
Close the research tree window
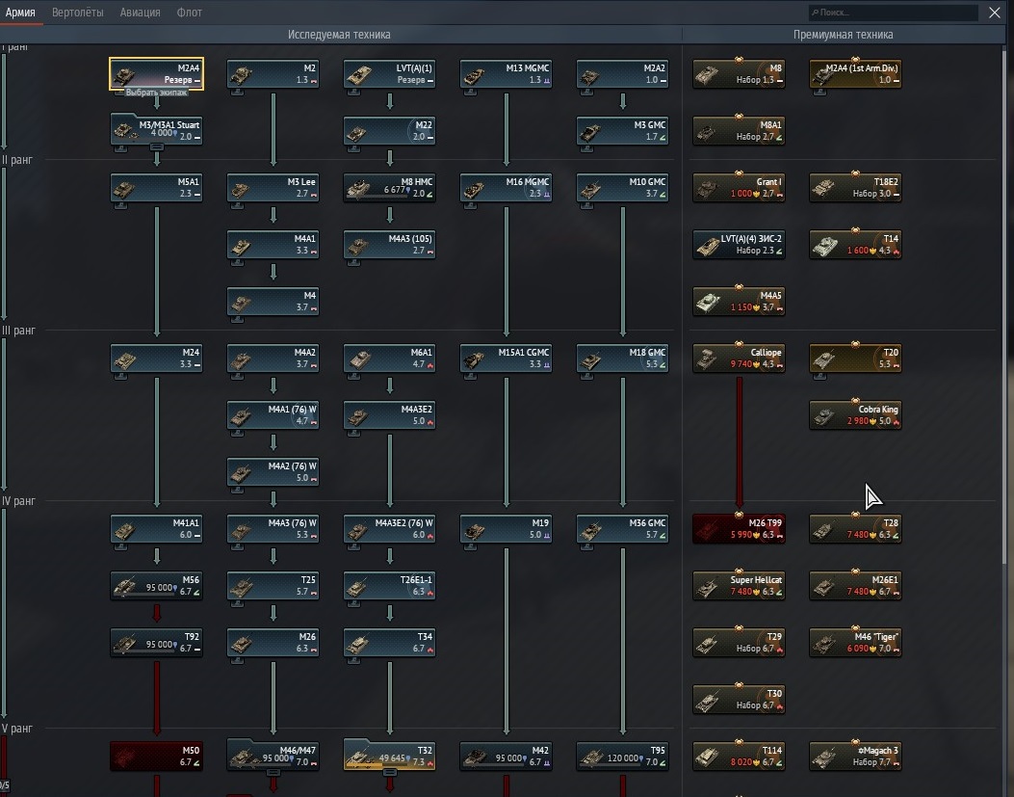[x=995, y=13]
